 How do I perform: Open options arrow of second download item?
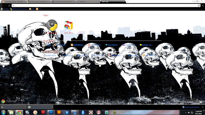coord(52,107)
